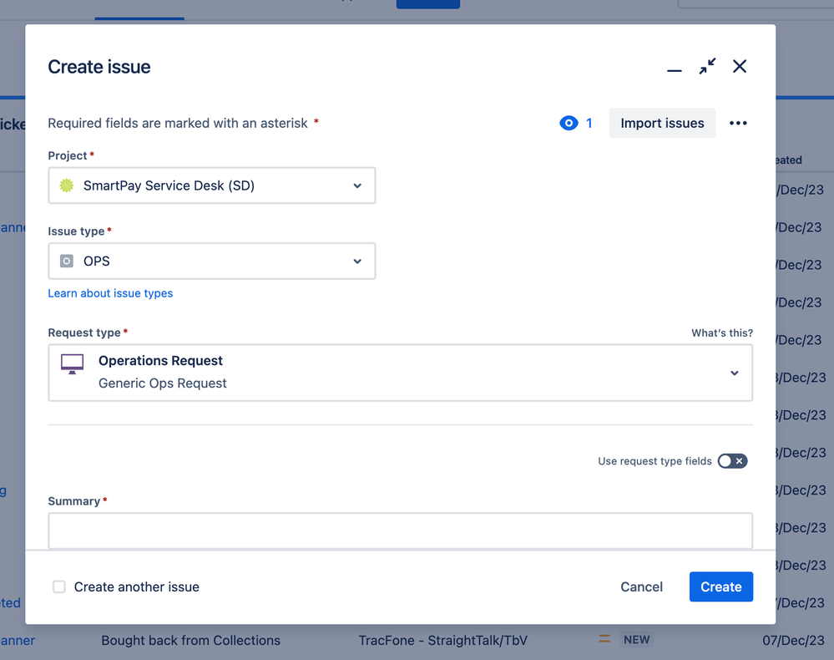Click the orange priority icon beside NEW

tap(604, 639)
